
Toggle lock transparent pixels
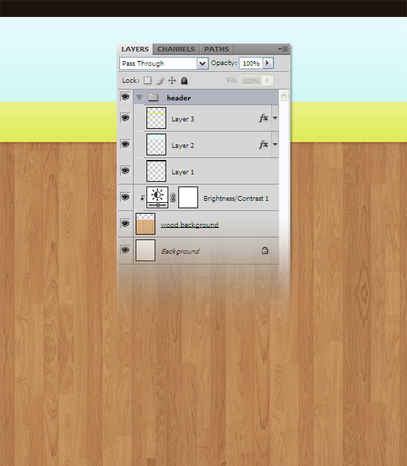coord(147,81)
